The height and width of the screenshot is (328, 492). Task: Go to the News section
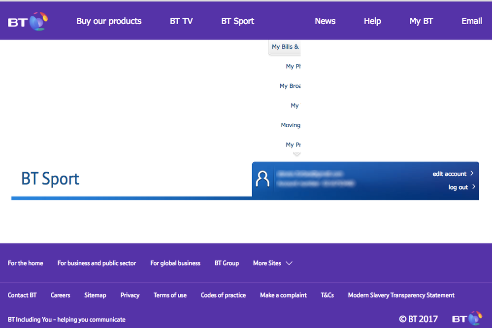325,21
